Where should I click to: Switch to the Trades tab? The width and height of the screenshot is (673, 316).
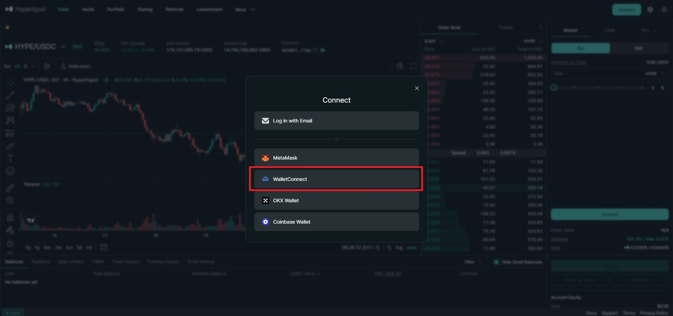pos(506,27)
